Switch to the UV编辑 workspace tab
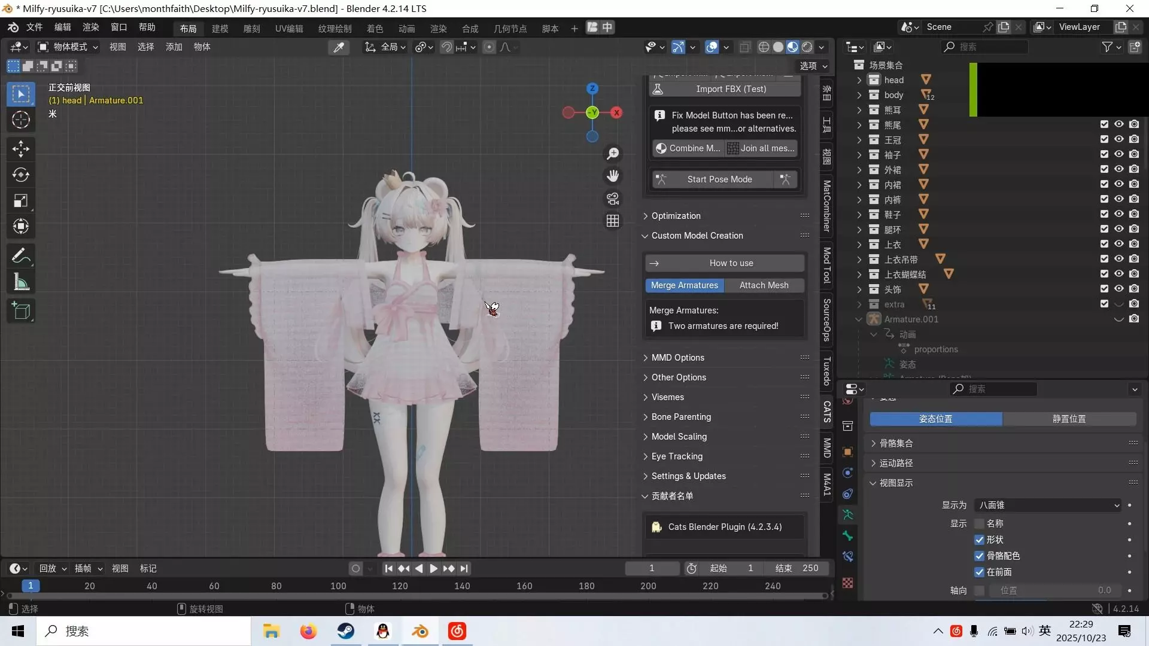 coord(289,28)
